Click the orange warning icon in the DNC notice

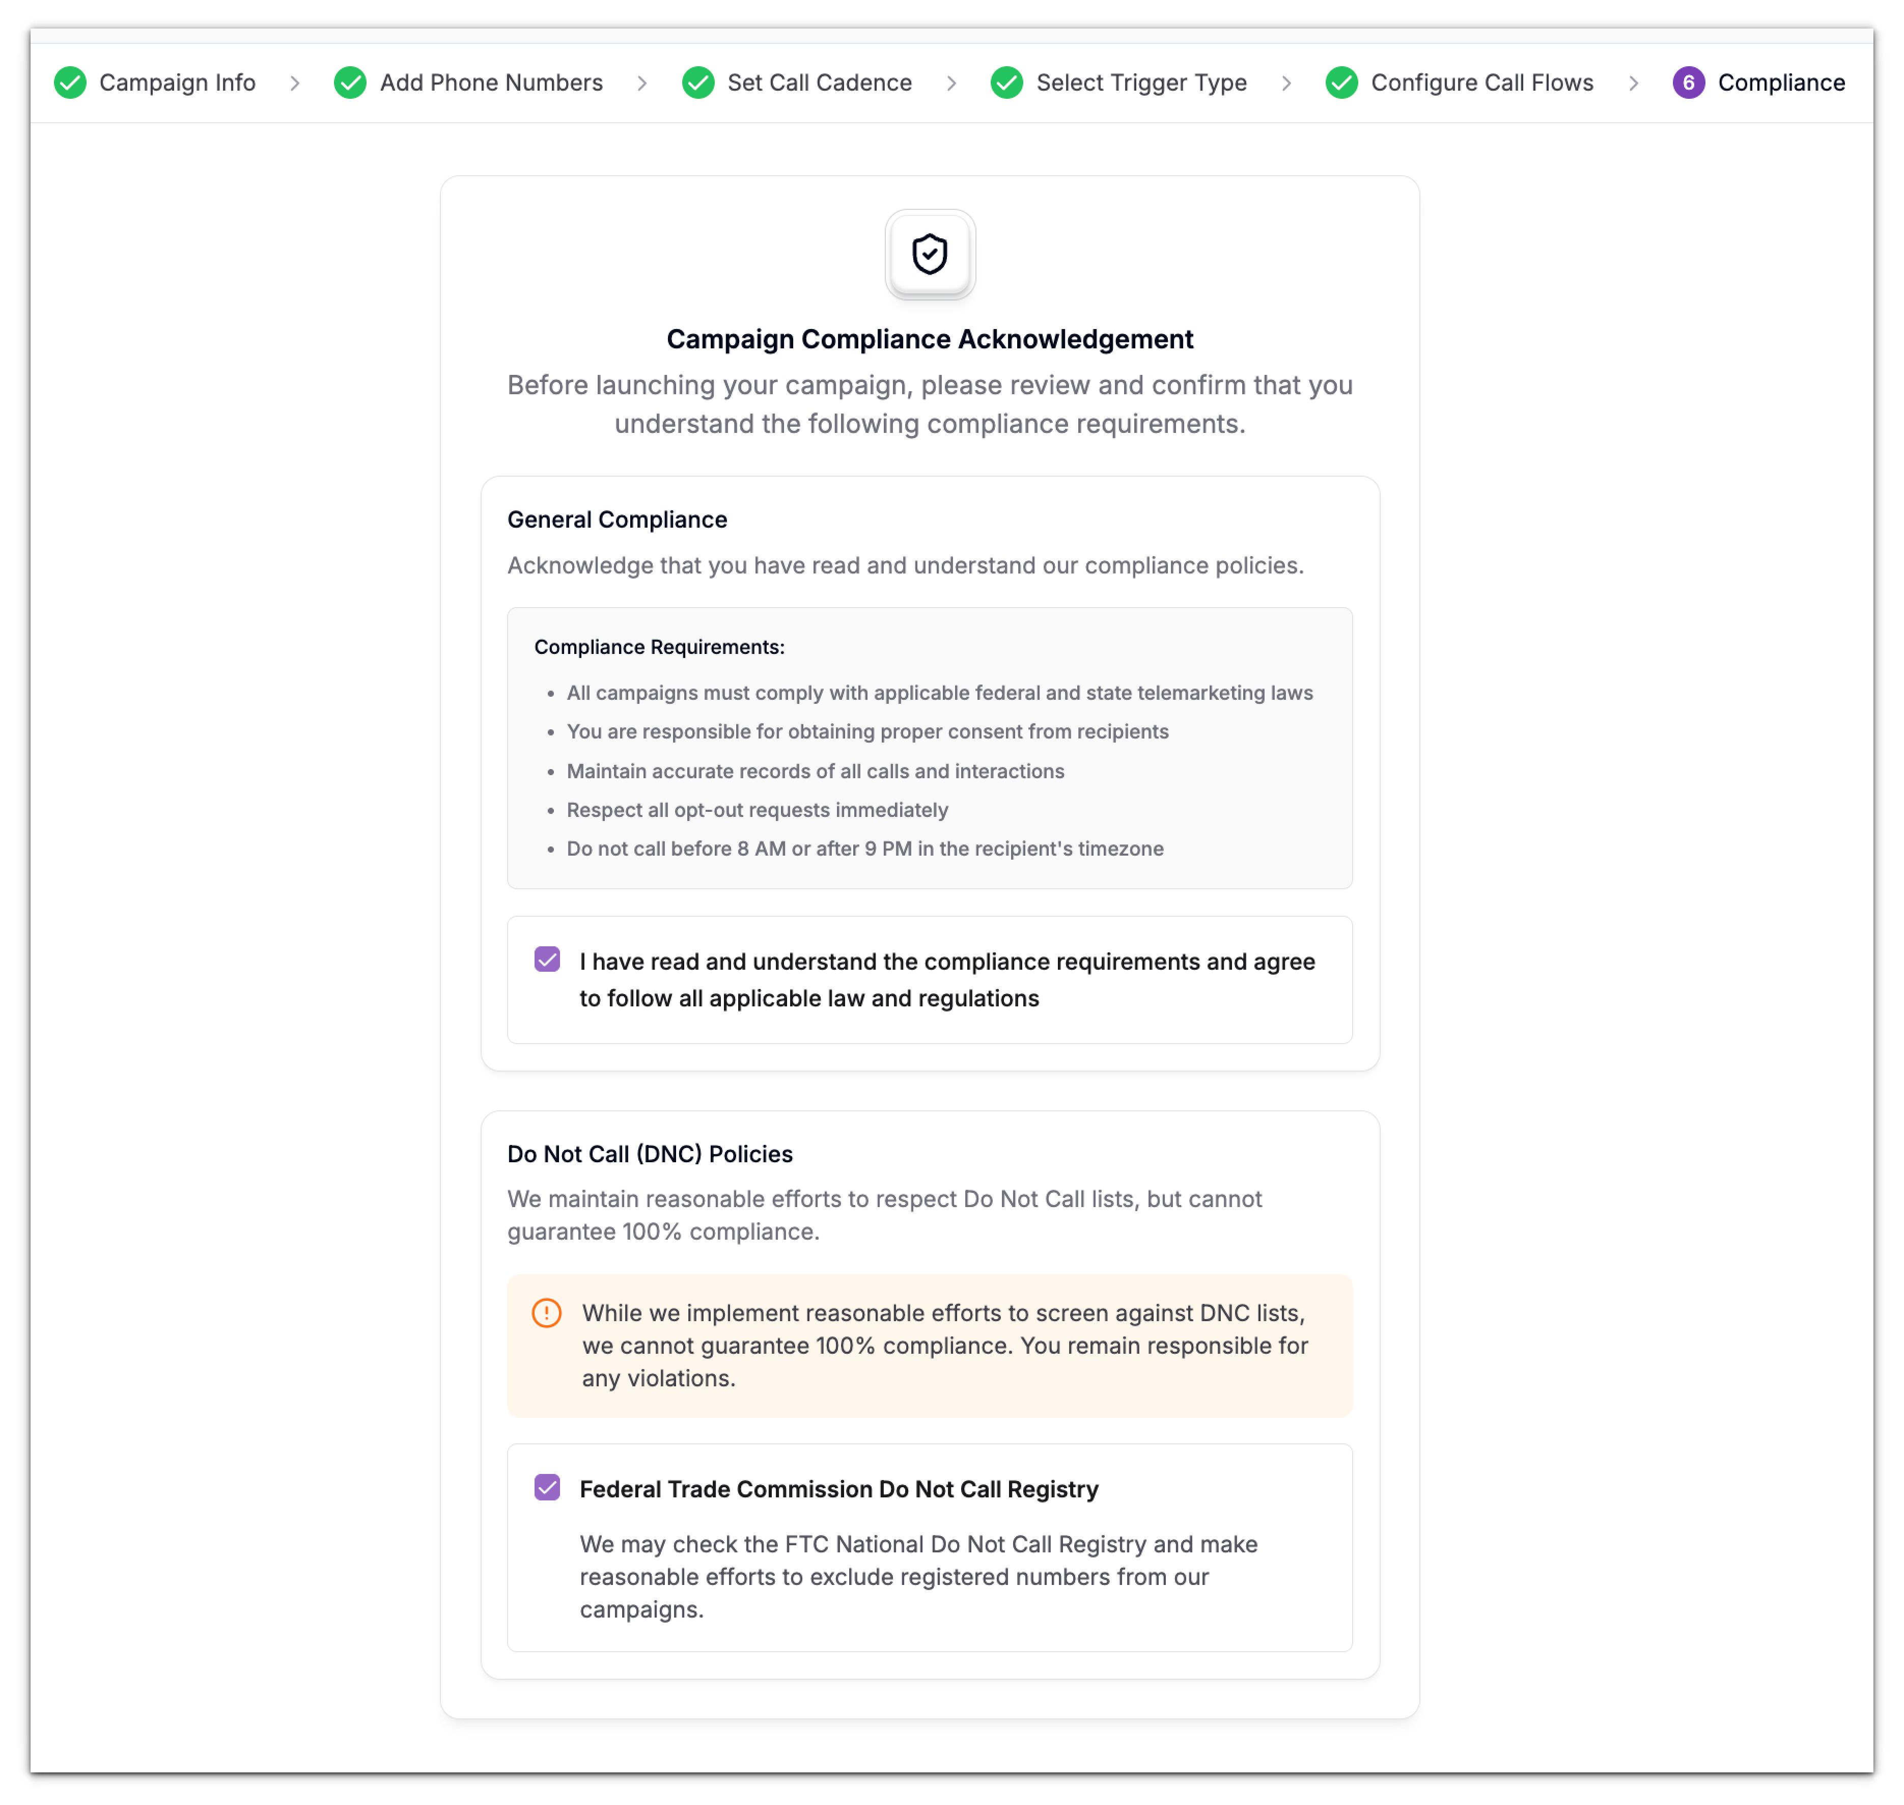[x=545, y=1312]
